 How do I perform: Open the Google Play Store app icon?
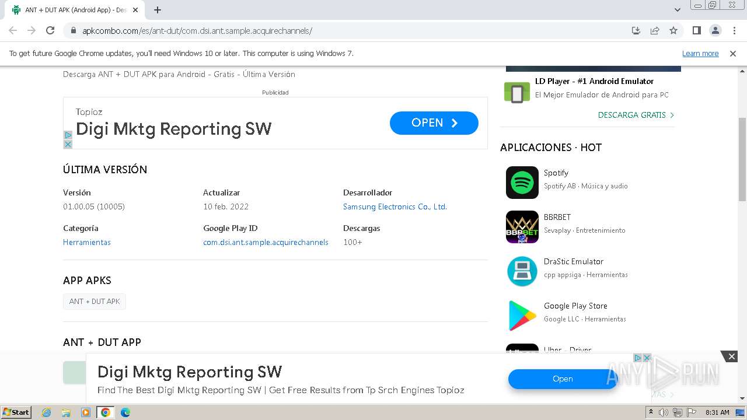point(522,316)
